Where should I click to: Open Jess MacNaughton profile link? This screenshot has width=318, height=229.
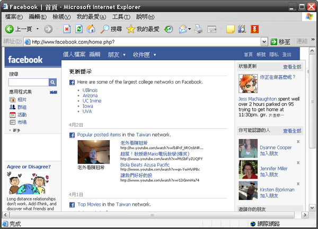click(x=258, y=99)
